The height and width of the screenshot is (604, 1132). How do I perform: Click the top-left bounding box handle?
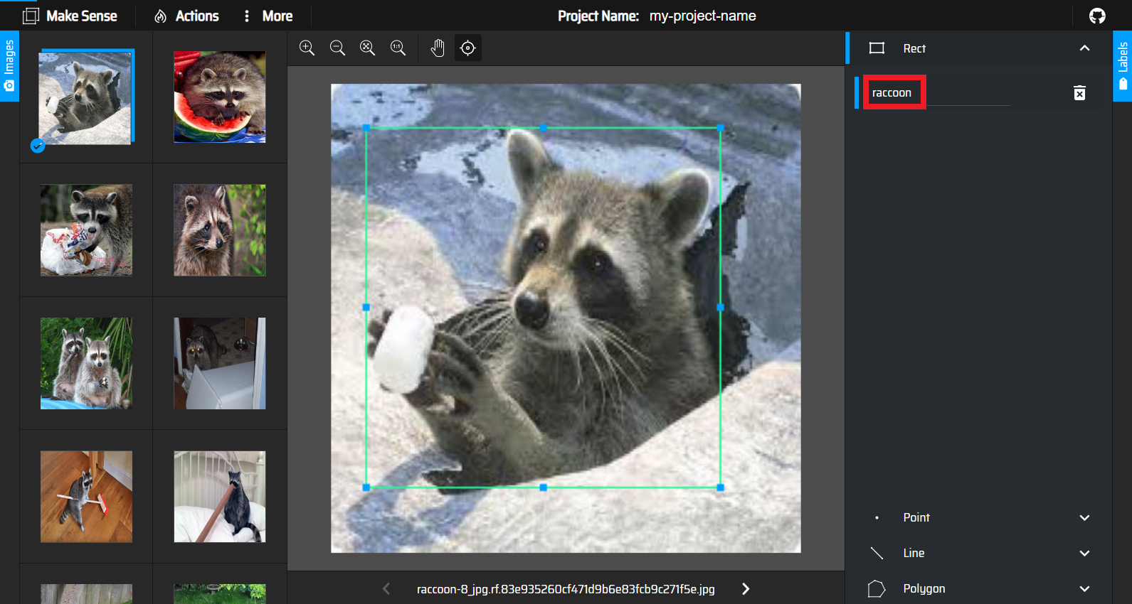(x=366, y=128)
